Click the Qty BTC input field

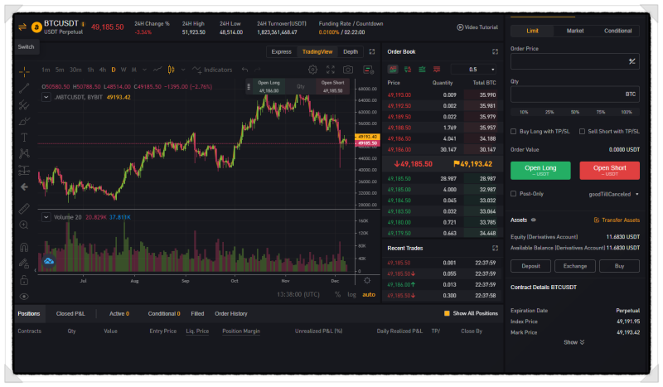coord(574,94)
